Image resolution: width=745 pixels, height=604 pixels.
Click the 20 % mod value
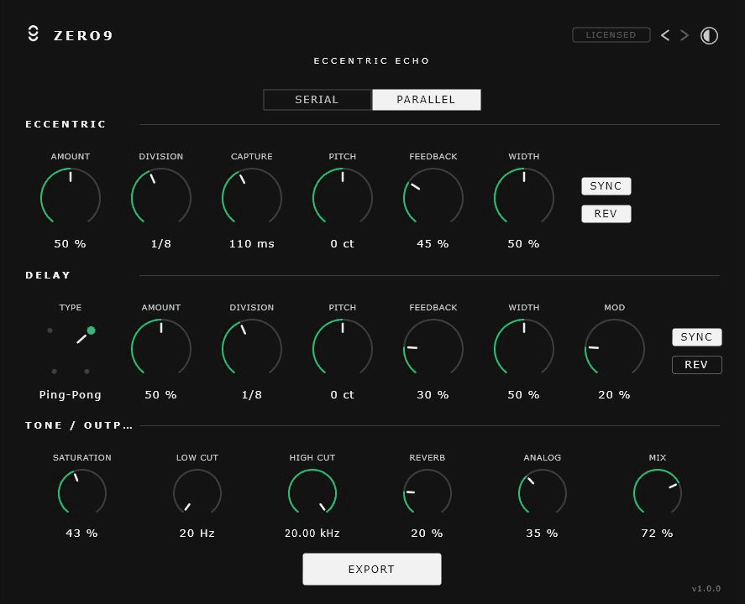click(x=614, y=395)
